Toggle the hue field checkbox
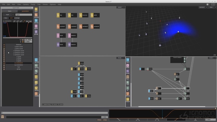Screen dimensions: 217x122 tap(4, 67)
